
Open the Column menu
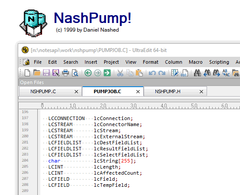coord(174,62)
